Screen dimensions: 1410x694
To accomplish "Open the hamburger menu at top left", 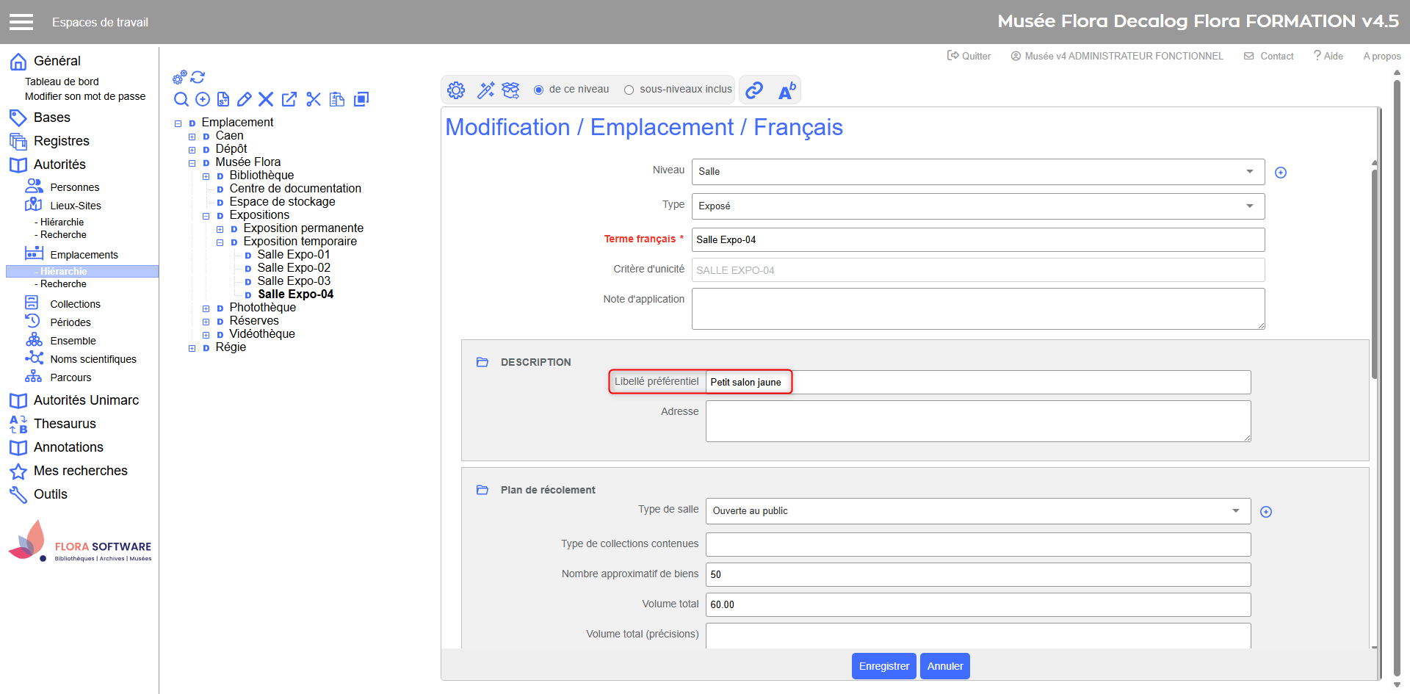I will [x=21, y=22].
